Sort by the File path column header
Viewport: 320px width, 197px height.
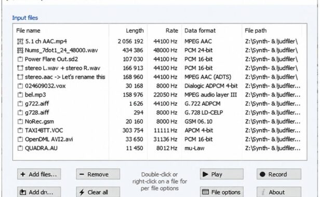(256, 31)
